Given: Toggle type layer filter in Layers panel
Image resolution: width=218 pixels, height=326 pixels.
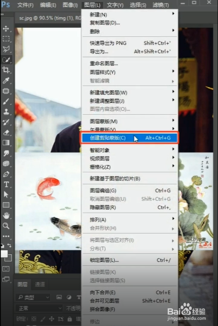Looking at the screenshot, I should pyautogui.click(x=78, y=297).
